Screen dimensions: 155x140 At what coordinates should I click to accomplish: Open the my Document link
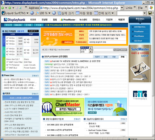pyautogui.click(x=64, y=50)
